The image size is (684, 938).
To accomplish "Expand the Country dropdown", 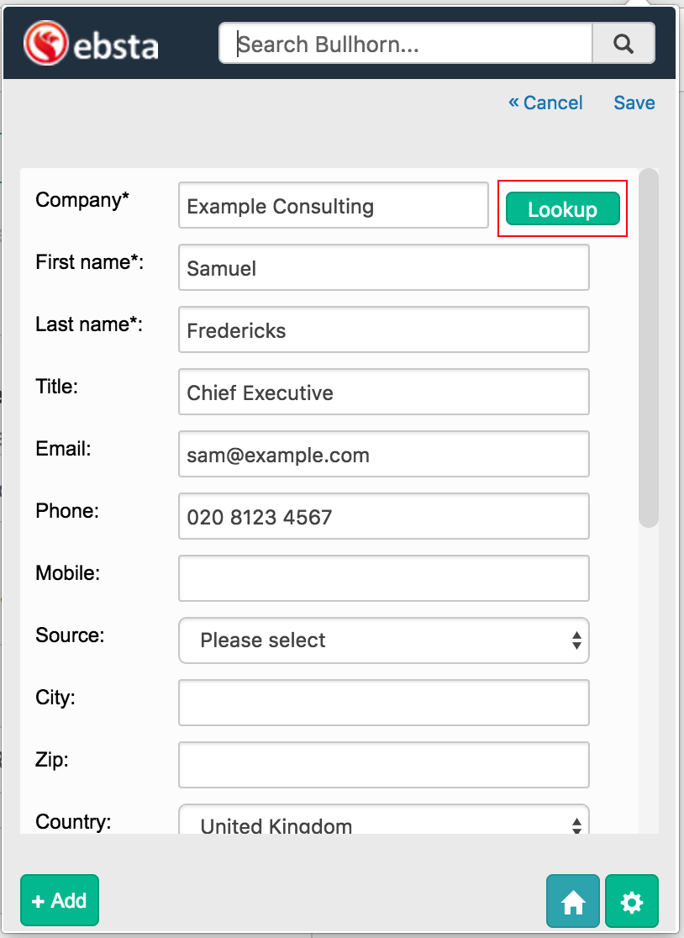I will point(383,824).
